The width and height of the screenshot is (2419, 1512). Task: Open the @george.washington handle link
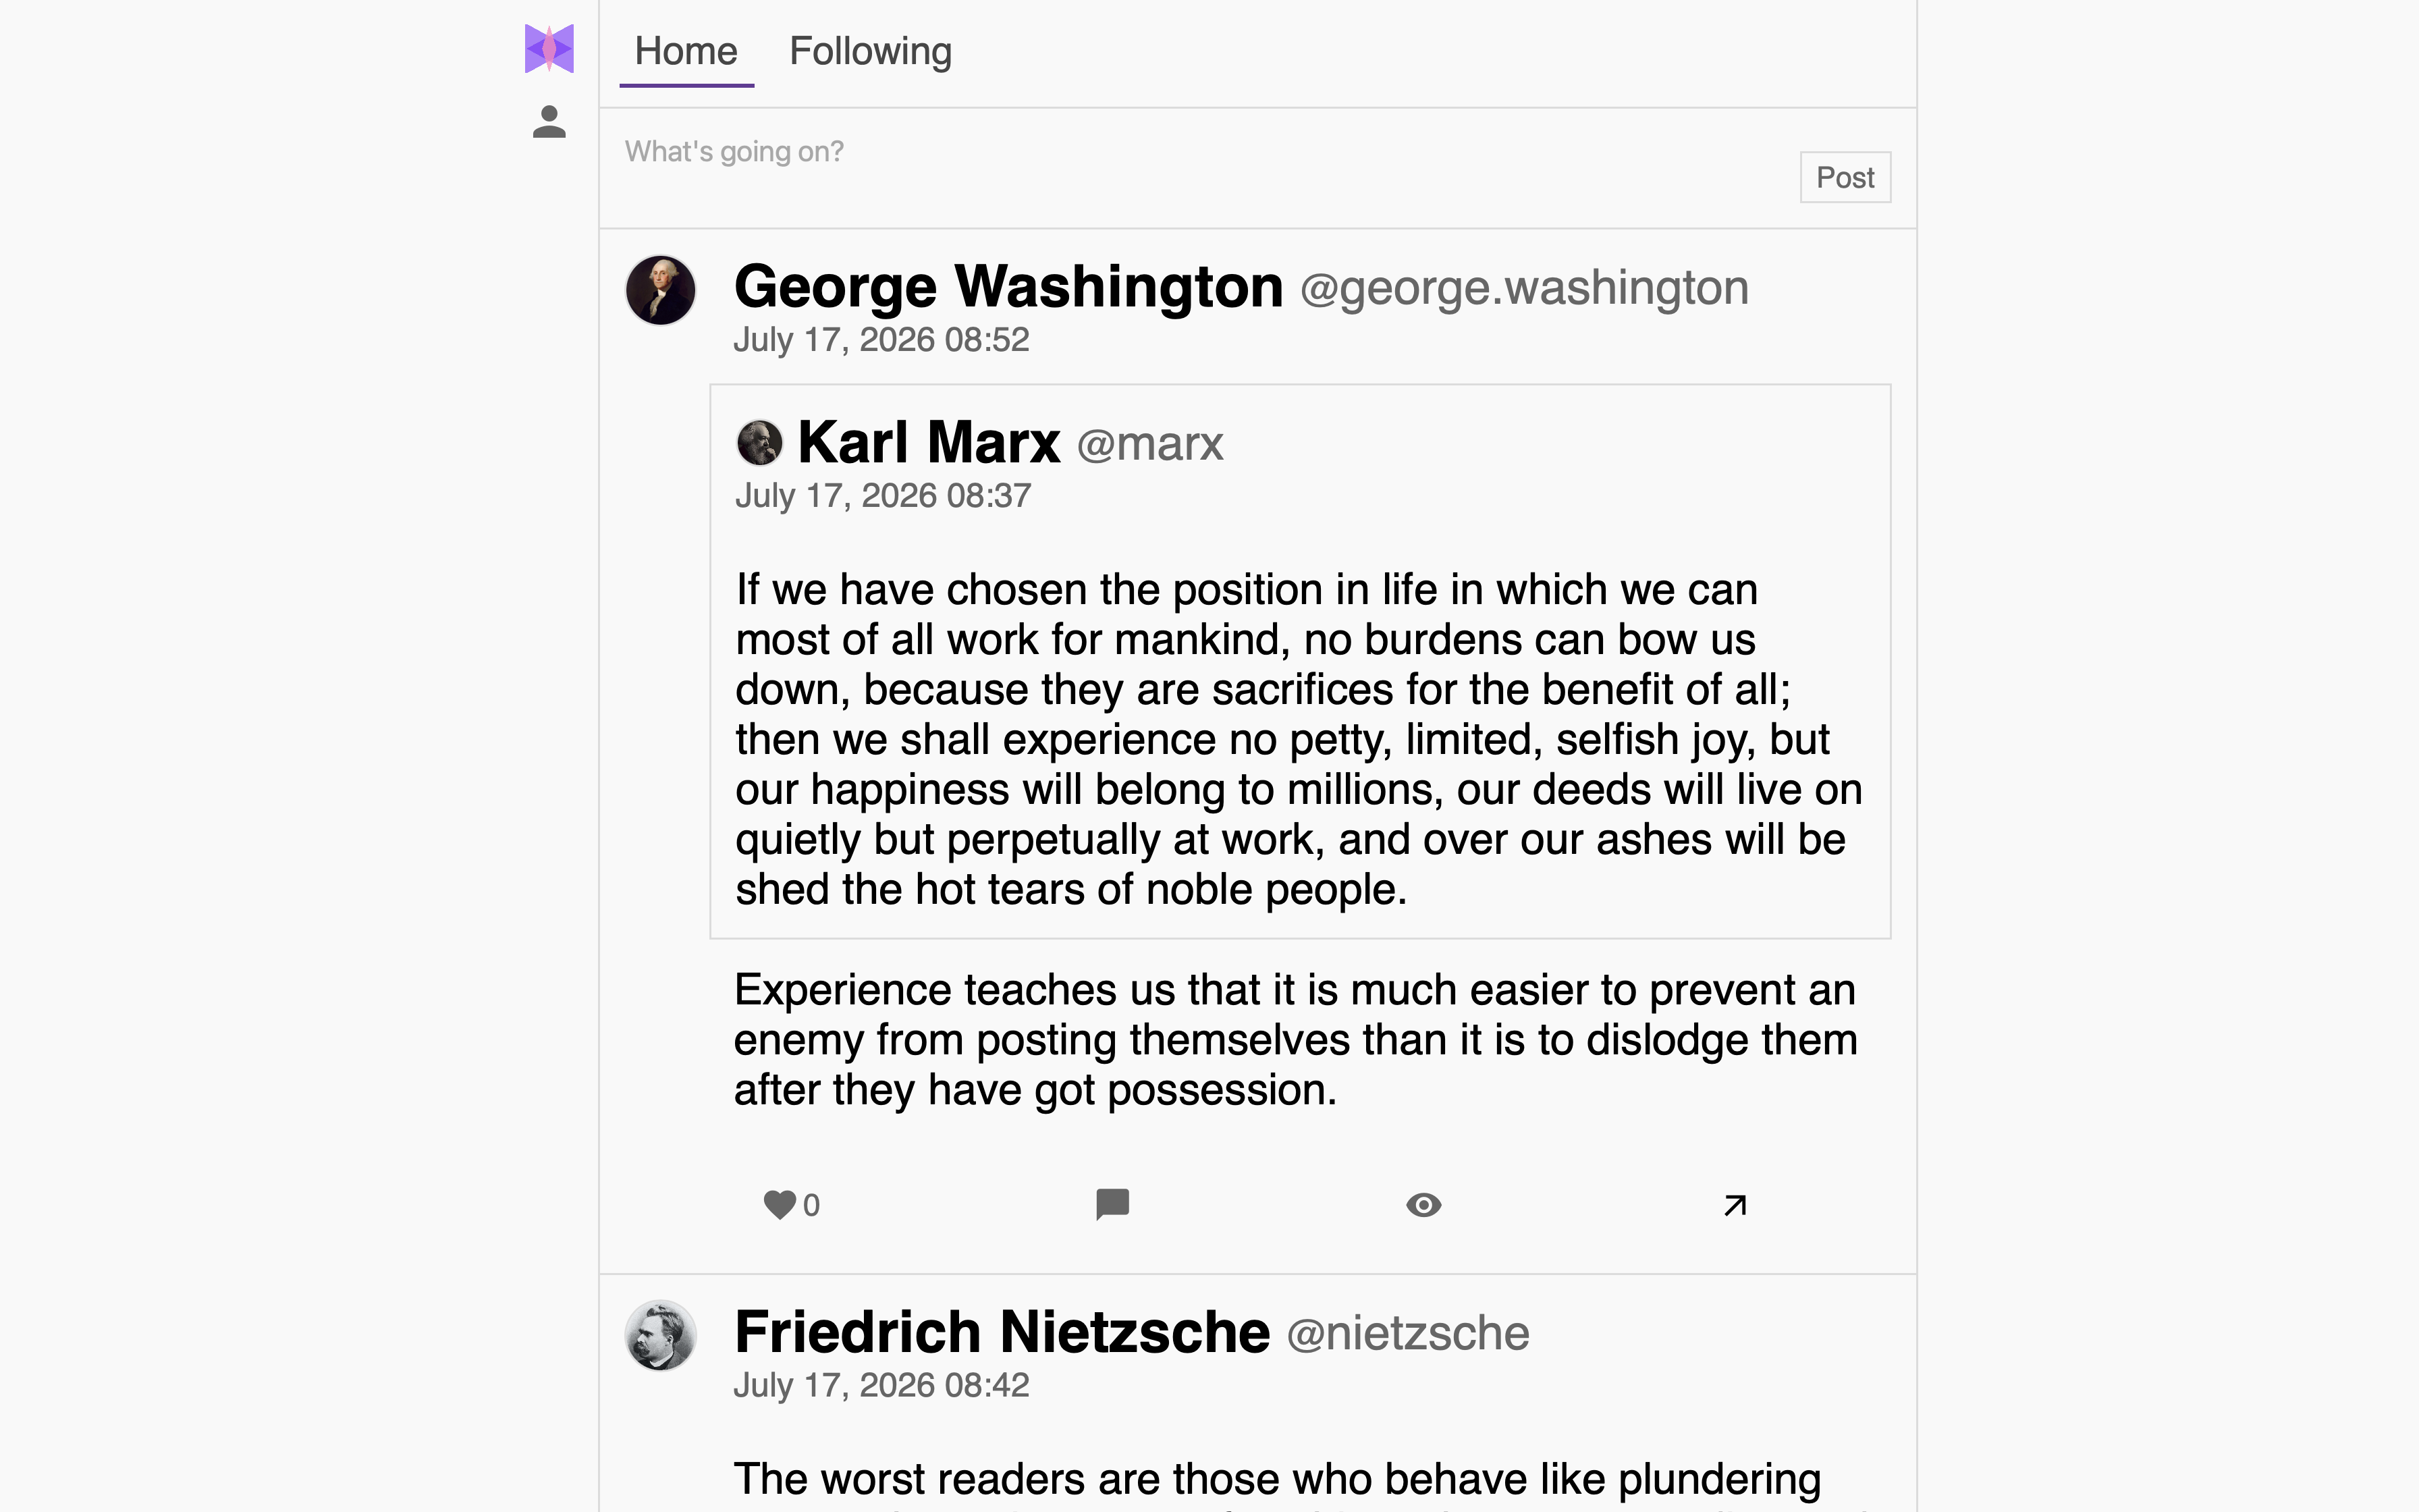point(1523,288)
